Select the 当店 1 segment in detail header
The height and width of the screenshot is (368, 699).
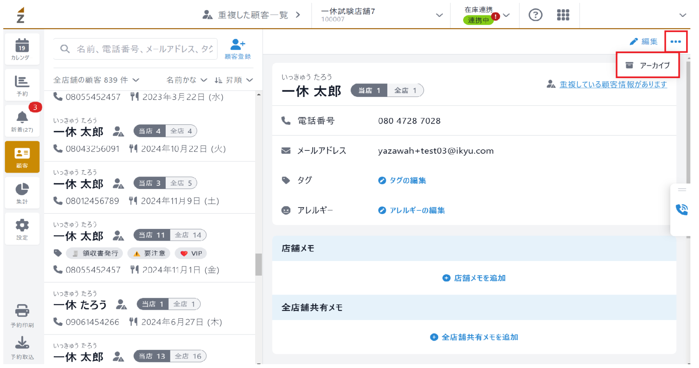(x=369, y=91)
